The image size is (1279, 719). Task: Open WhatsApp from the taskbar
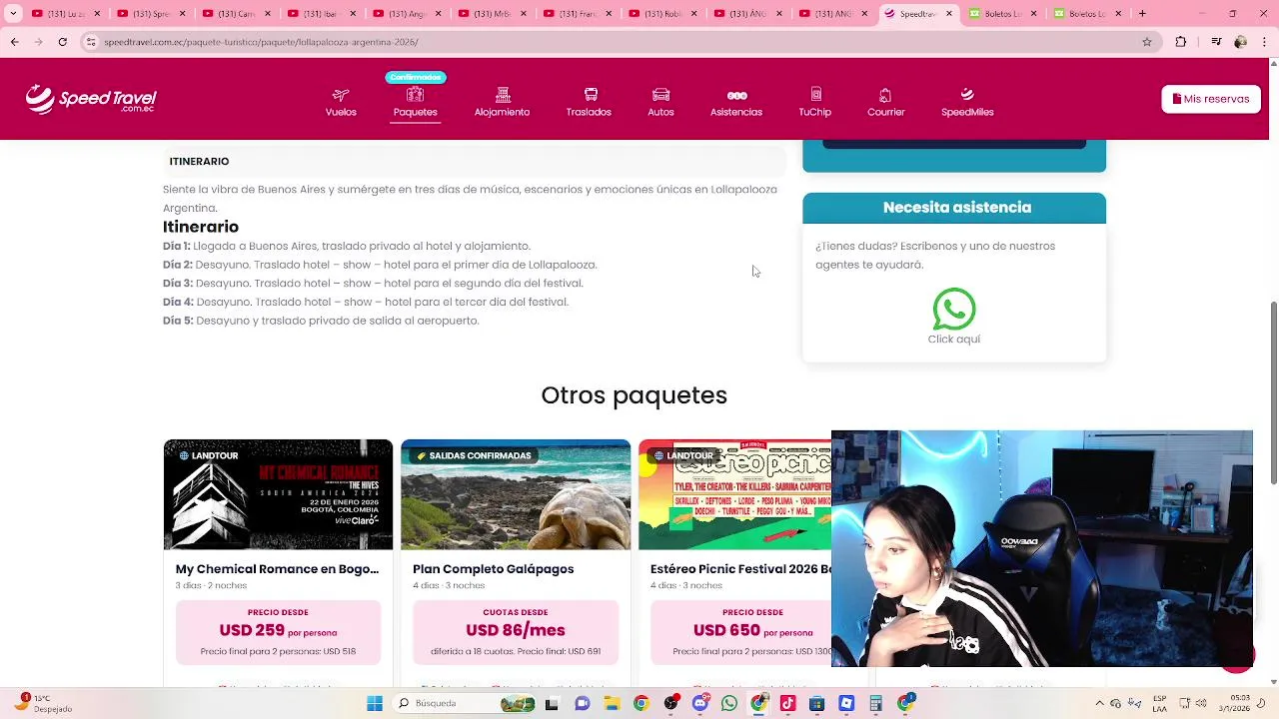(x=729, y=704)
